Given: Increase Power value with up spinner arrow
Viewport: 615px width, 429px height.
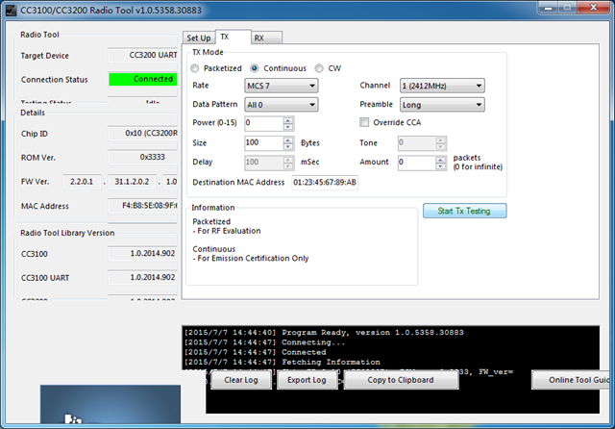Looking at the screenshot, I should pos(288,120).
